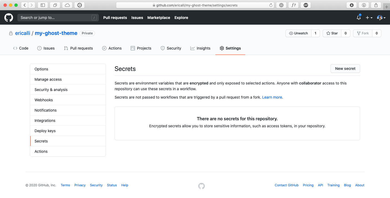Click the Fork button

coord(363,33)
